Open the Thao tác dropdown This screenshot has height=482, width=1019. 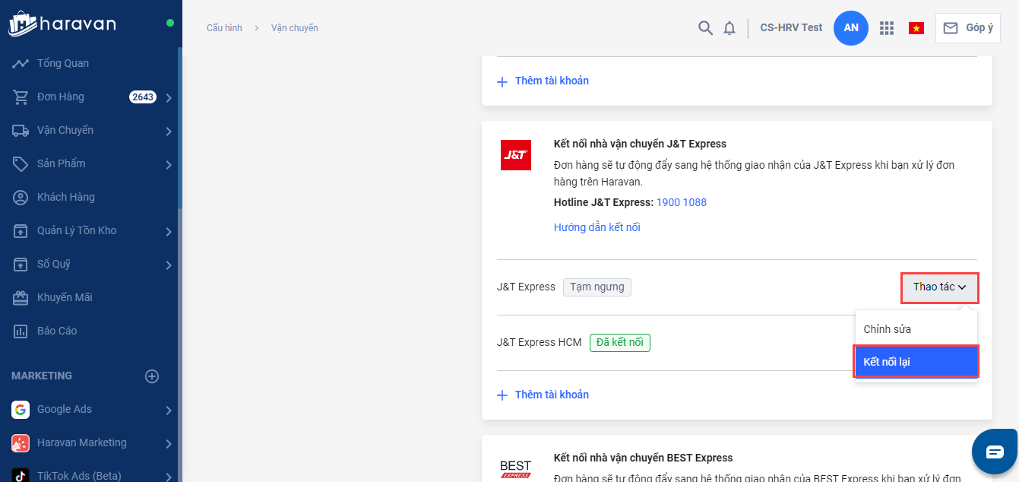coord(939,287)
